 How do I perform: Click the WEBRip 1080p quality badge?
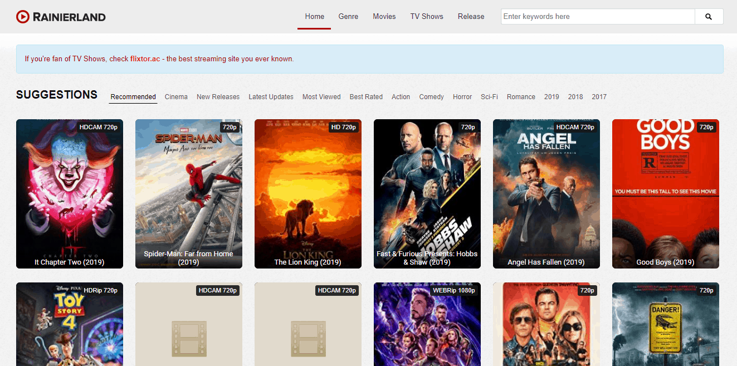454,290
